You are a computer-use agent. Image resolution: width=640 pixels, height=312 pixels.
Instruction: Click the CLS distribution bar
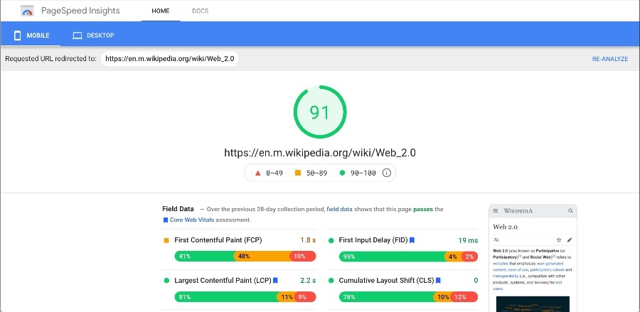(409, 297)
